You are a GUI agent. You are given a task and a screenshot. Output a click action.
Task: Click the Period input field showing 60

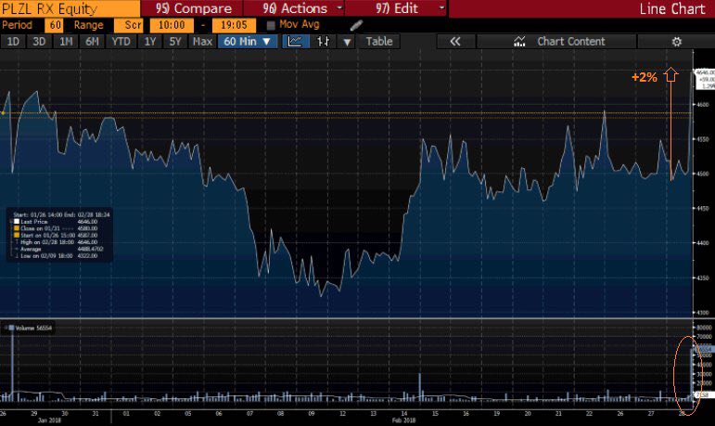click(54, 25)
